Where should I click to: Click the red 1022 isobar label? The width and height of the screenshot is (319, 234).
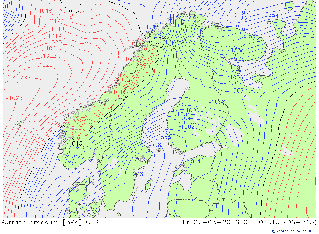50,56
